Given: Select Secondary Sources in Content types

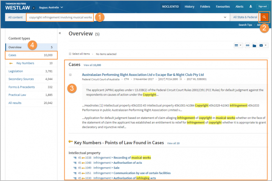Looking at the screenshot, I should point(31,79).
